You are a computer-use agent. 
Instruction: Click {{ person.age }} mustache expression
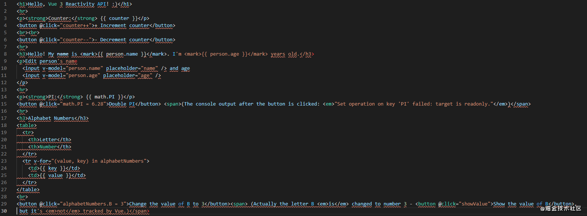[x=224, y=54]
